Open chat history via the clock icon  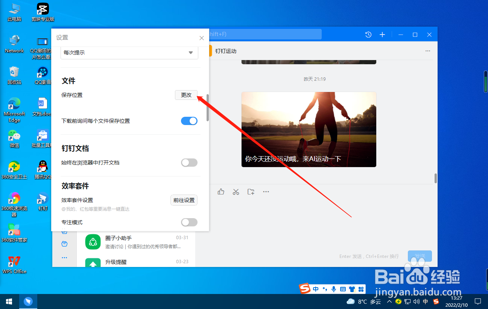[x=368, y=34]
